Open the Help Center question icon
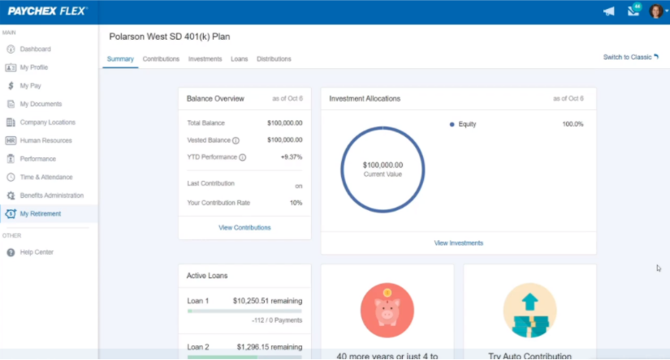Screen dimensions: 670x360 11,252
